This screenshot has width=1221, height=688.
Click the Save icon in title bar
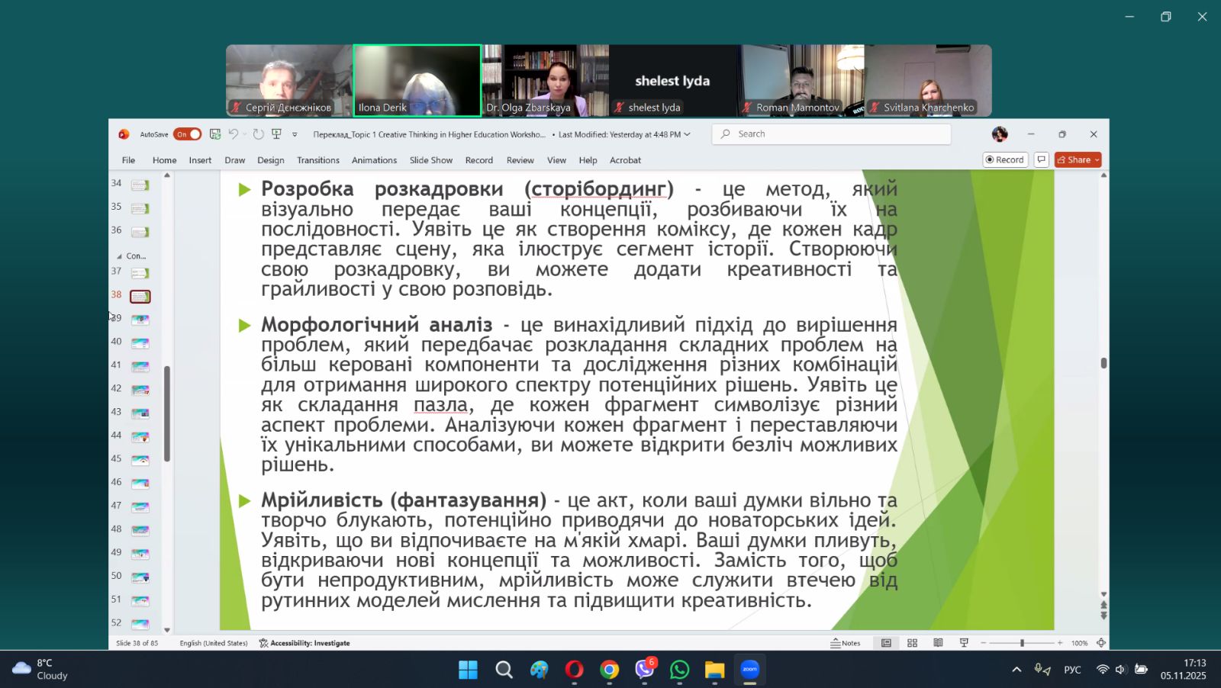click(x=215, y=134)
